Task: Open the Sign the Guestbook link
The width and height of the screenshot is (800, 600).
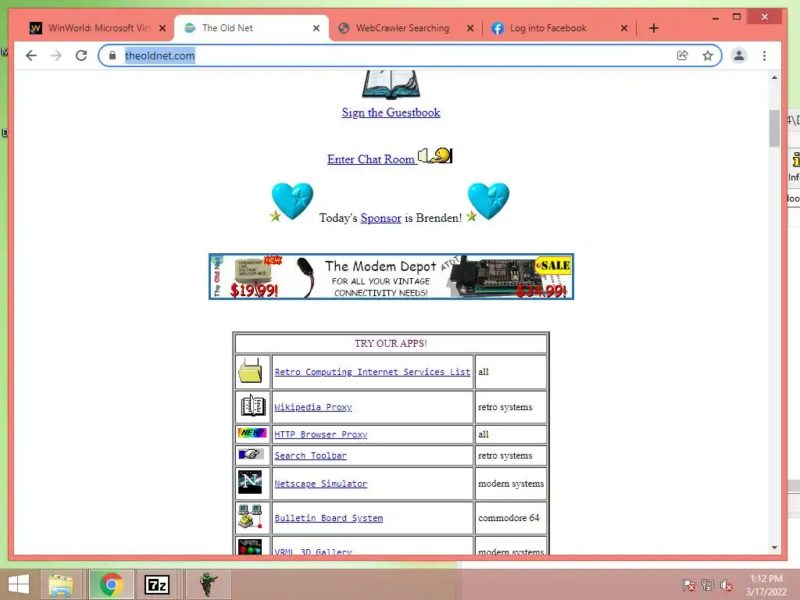Action: click(391, 112)
